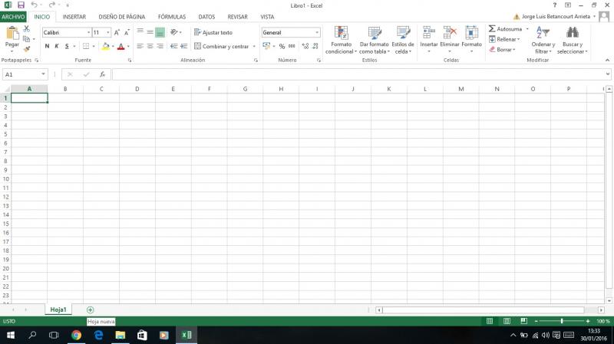Open Google Chrome from the taskbar
Image resolution: width=614 pixels, height=344 pixels.
(x=76, y=335)
